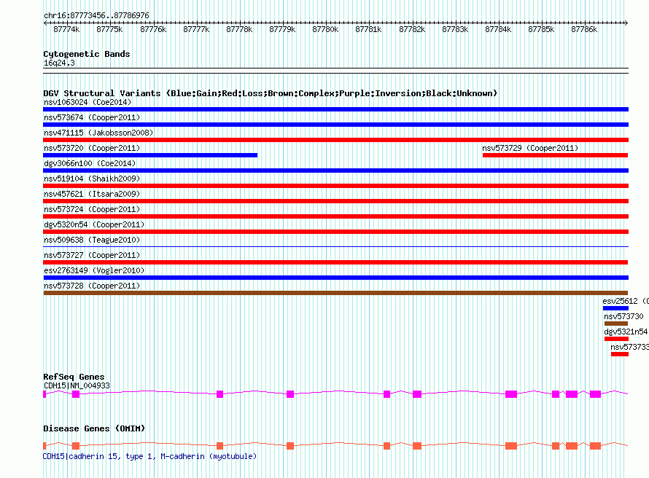Click the nsv1063024 (Coe2014) blue gain bar
Viewport: 649px width, 478px height.
(335, 109)
